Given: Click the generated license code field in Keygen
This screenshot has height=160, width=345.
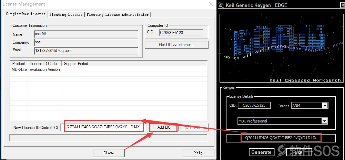Looking at the screenshot, I should [281, 138].
